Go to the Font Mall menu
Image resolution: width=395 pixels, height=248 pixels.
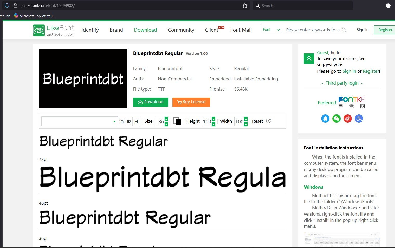click(241, 30)
